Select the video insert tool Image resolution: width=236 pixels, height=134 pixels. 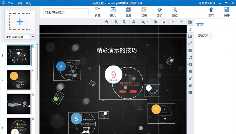[x=190, y=50]
